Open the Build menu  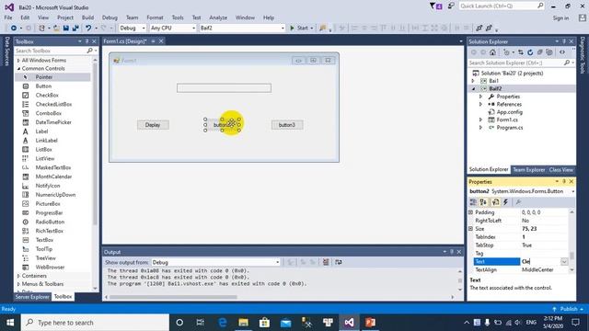click(x=87, y=17)
